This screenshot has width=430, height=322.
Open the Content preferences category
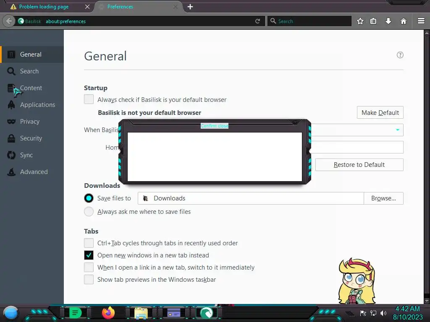pyautogui.click(x=32, y=88)
